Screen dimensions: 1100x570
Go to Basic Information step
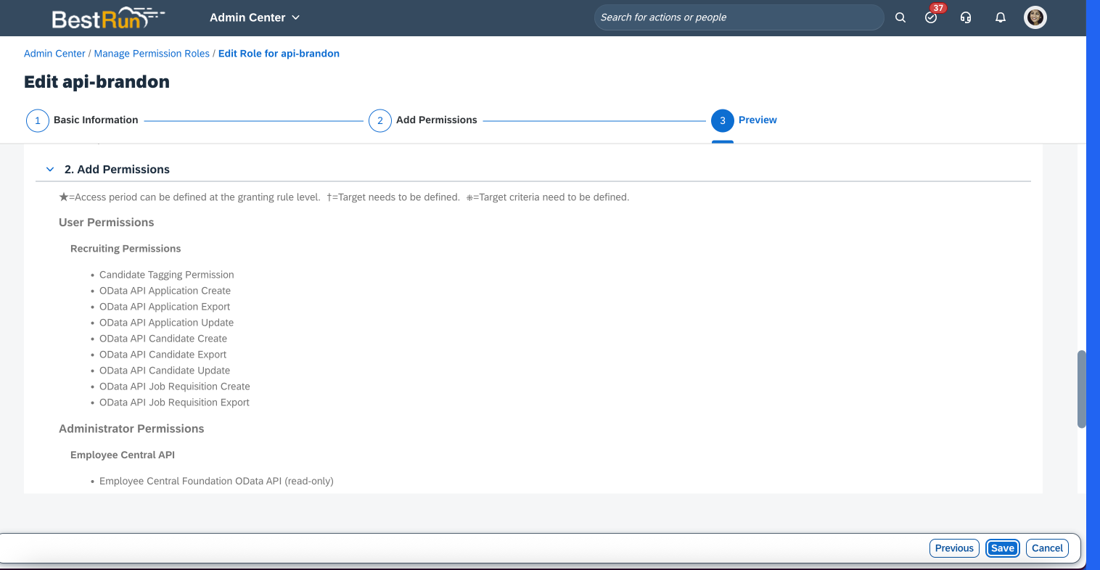tap(96, 120)
